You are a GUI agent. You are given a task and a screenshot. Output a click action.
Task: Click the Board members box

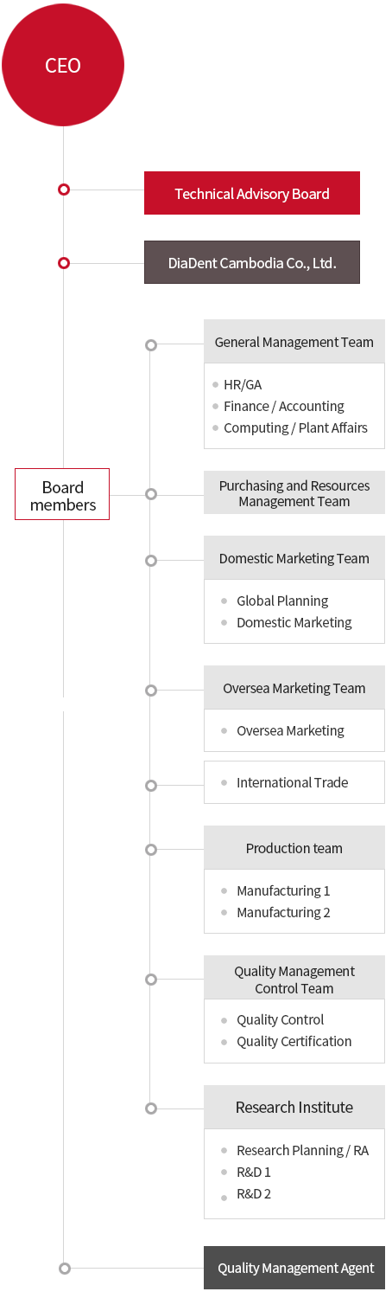coord(62,494)
